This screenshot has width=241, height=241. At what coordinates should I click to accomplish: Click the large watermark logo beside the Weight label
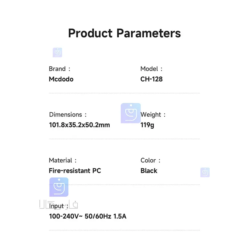(x=131, y=113)
